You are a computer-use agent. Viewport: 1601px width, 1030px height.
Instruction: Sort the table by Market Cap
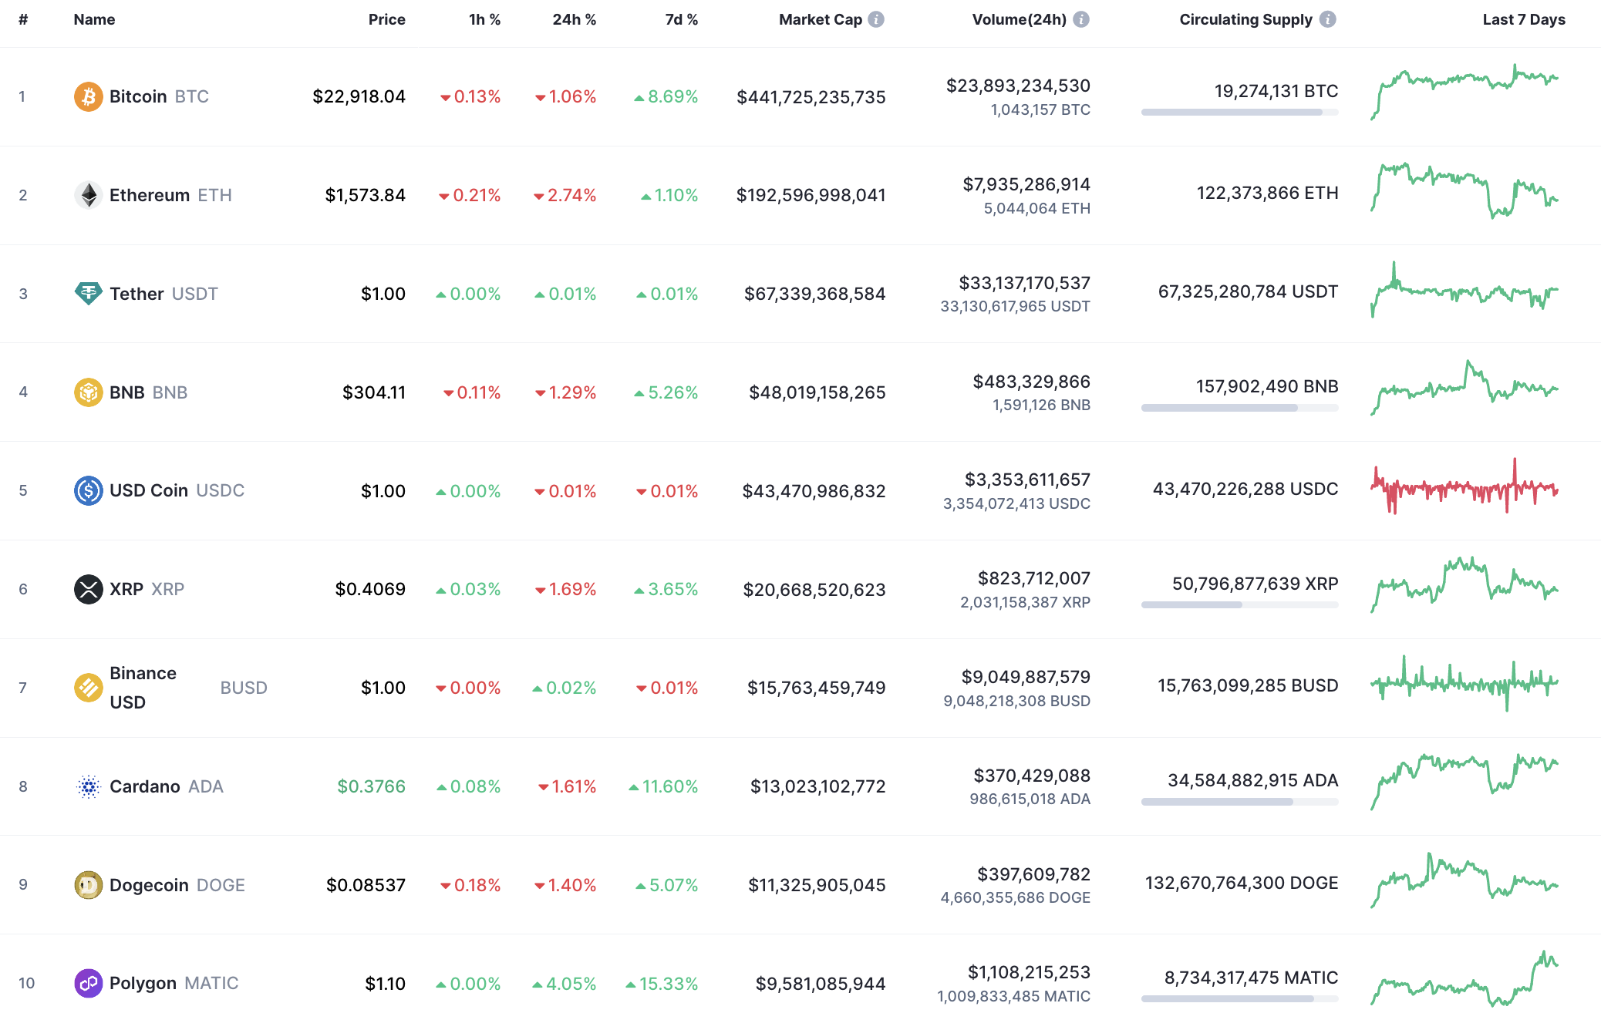pyautogui.click(x=820, y=19)
